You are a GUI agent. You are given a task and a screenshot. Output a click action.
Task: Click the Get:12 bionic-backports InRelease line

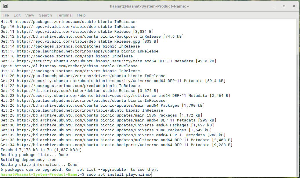92,36
